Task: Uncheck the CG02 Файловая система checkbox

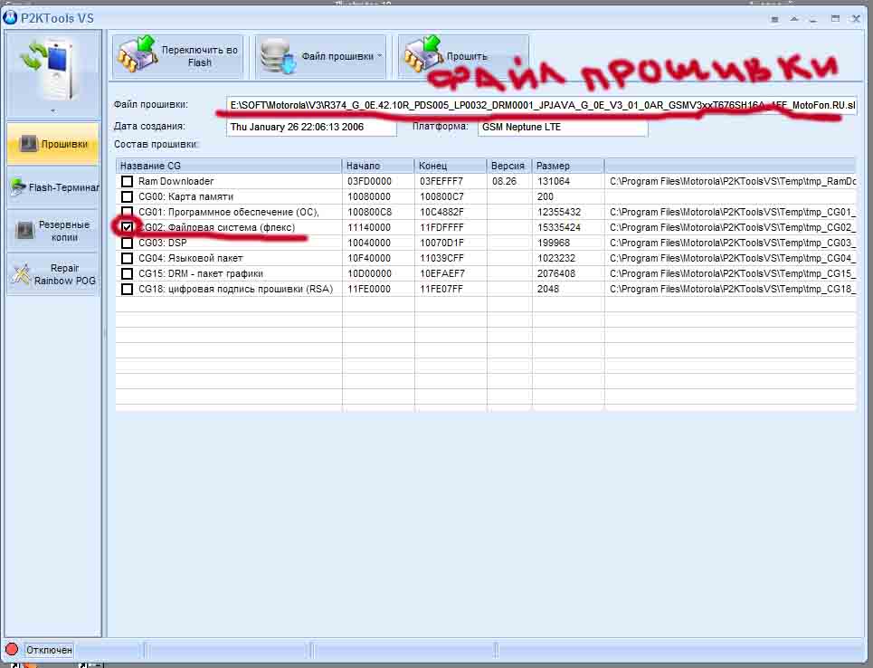Action: tap(127, 227)
